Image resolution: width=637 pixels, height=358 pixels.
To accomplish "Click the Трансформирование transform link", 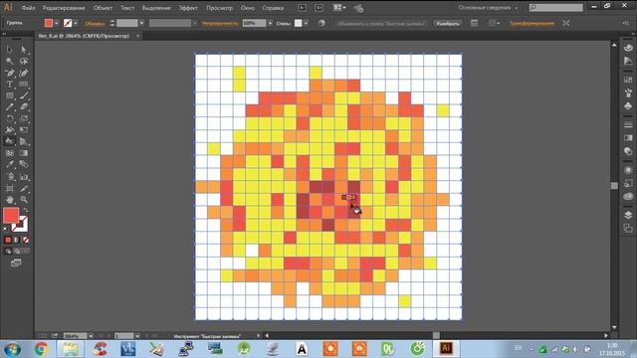I will coord(531,23).
